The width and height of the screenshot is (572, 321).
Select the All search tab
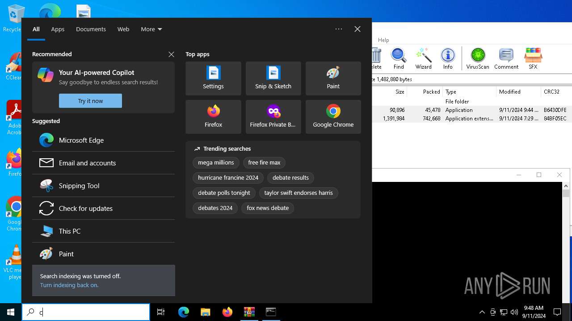(36, 29)
